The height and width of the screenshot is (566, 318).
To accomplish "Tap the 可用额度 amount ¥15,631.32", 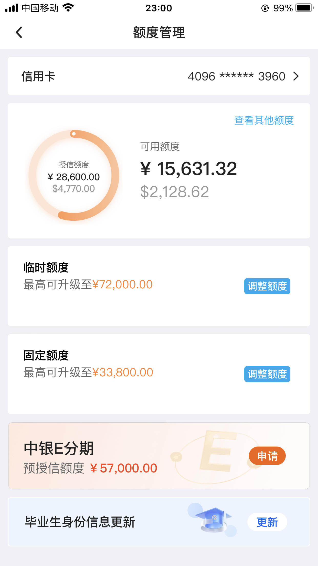I will tap(189, 169).
